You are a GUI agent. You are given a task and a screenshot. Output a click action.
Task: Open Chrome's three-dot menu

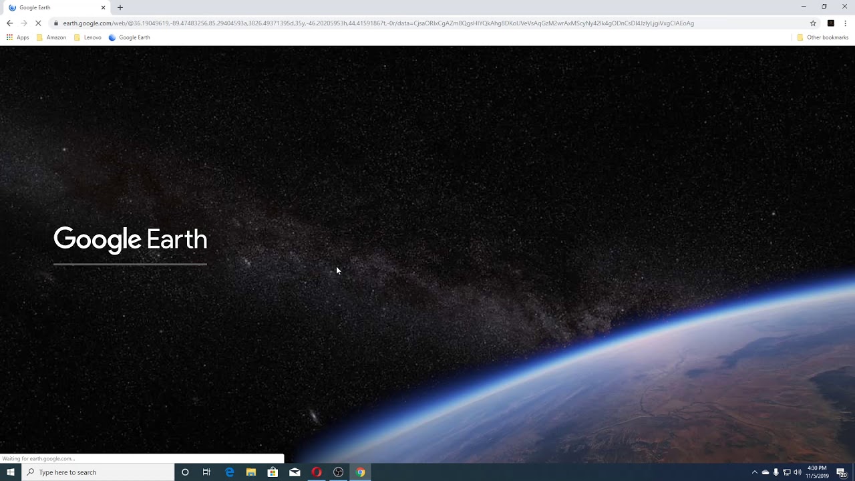pyautogui.click(x=845, y=23)
